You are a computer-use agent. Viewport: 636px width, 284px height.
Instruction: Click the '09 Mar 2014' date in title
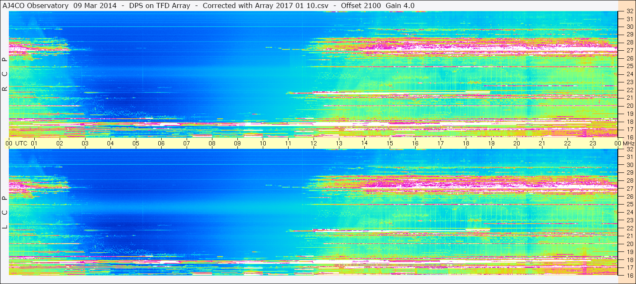(x=95, y=5)
